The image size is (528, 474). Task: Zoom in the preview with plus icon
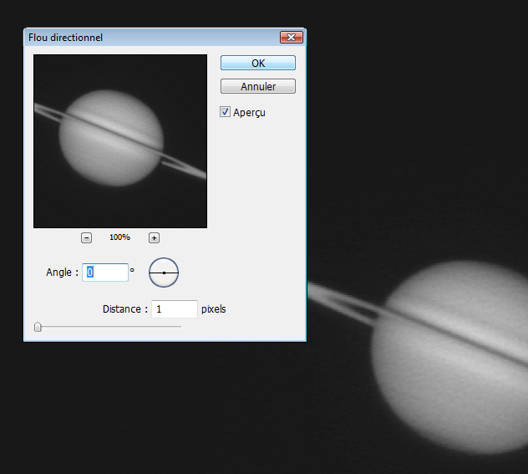click(154, 238)
